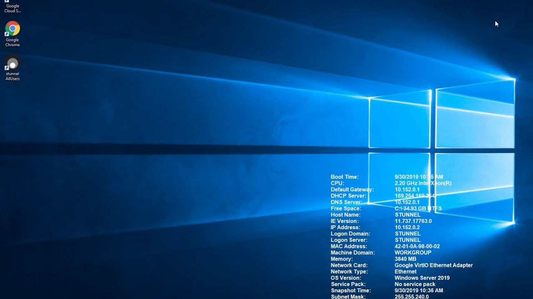Click the subnet mask value 255.255.240.0
This screenshot has height=299, width=533.
click(x=412, y=296)
